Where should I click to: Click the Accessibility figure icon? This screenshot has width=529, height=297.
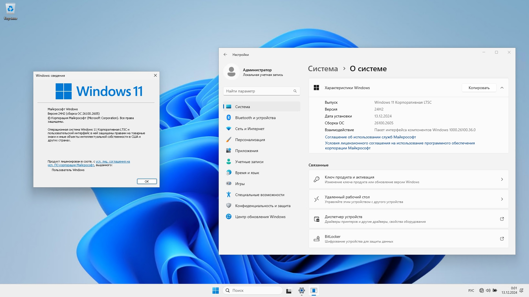(229, 195)
